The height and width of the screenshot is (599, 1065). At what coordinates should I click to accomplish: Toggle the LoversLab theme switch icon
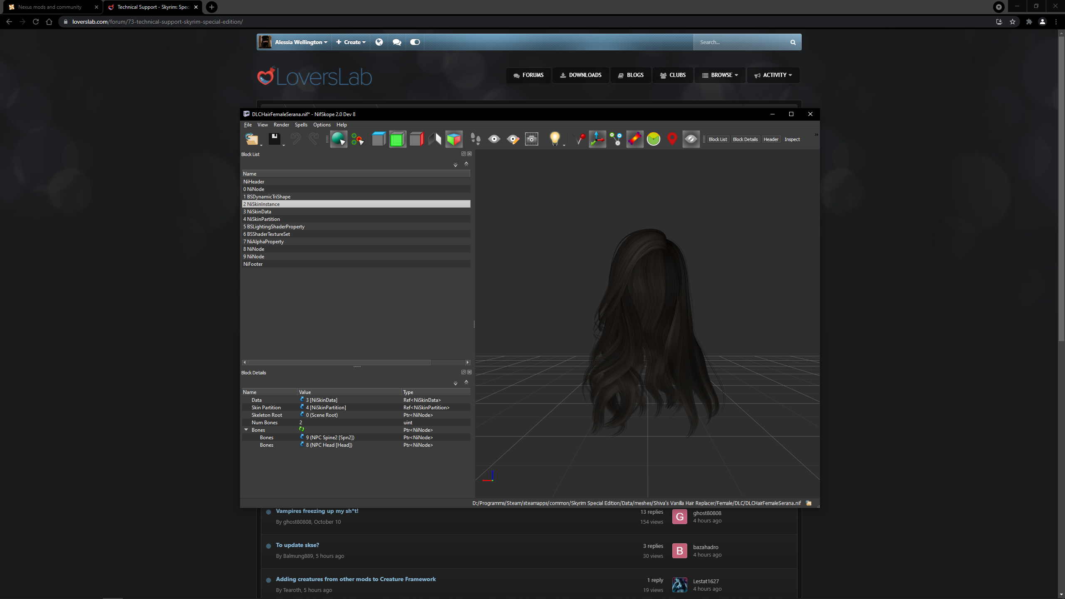[415, 42]
